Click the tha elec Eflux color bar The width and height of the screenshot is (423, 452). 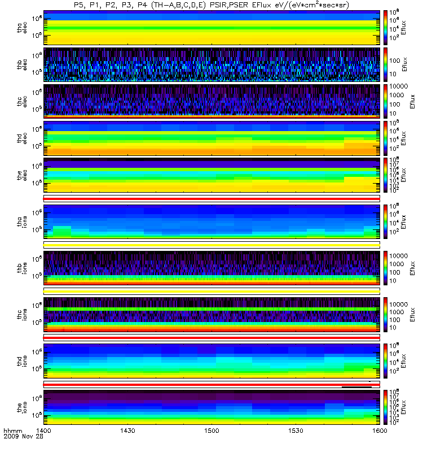pyautogui.click(x=385, y=28)
